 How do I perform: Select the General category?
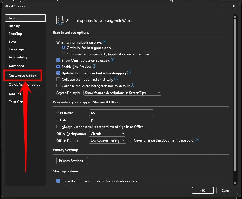pyautogui.click(x=25, y=18)
